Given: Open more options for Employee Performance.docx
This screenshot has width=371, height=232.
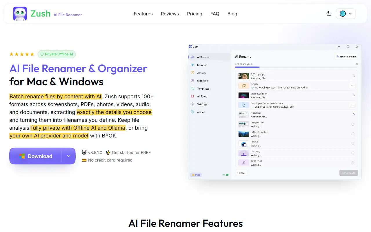Looking at the screenshot, I should point(352,105).
